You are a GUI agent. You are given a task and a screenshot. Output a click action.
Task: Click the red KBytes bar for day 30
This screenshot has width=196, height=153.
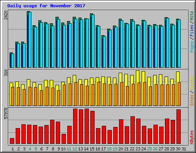coord(179,127)
